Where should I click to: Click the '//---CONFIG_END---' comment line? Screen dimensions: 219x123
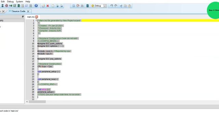pos(47,84)
